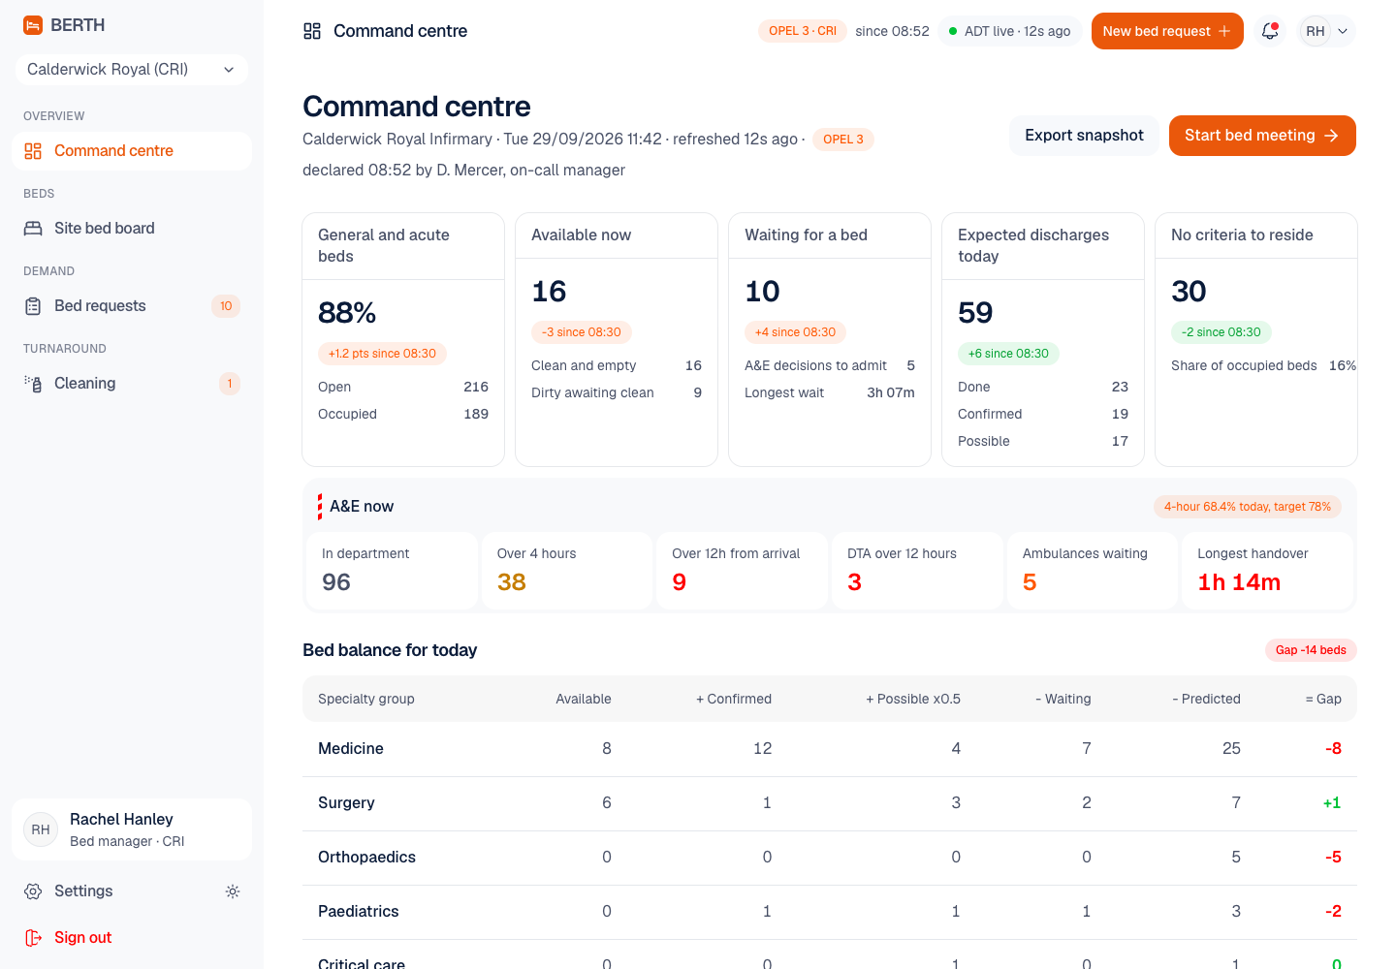The width and height of the screenshot is (1396, 969).
Task: Click the Over 4 hours value 38
Action: pos(512,582)
